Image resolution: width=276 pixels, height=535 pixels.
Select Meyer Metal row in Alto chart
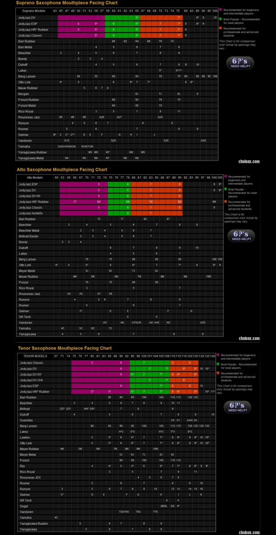tap(120, 271)
